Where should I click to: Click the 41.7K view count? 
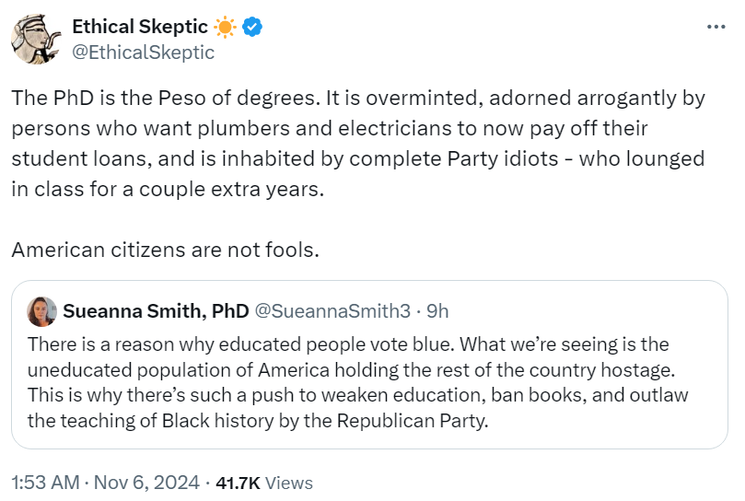pos(239,482)
